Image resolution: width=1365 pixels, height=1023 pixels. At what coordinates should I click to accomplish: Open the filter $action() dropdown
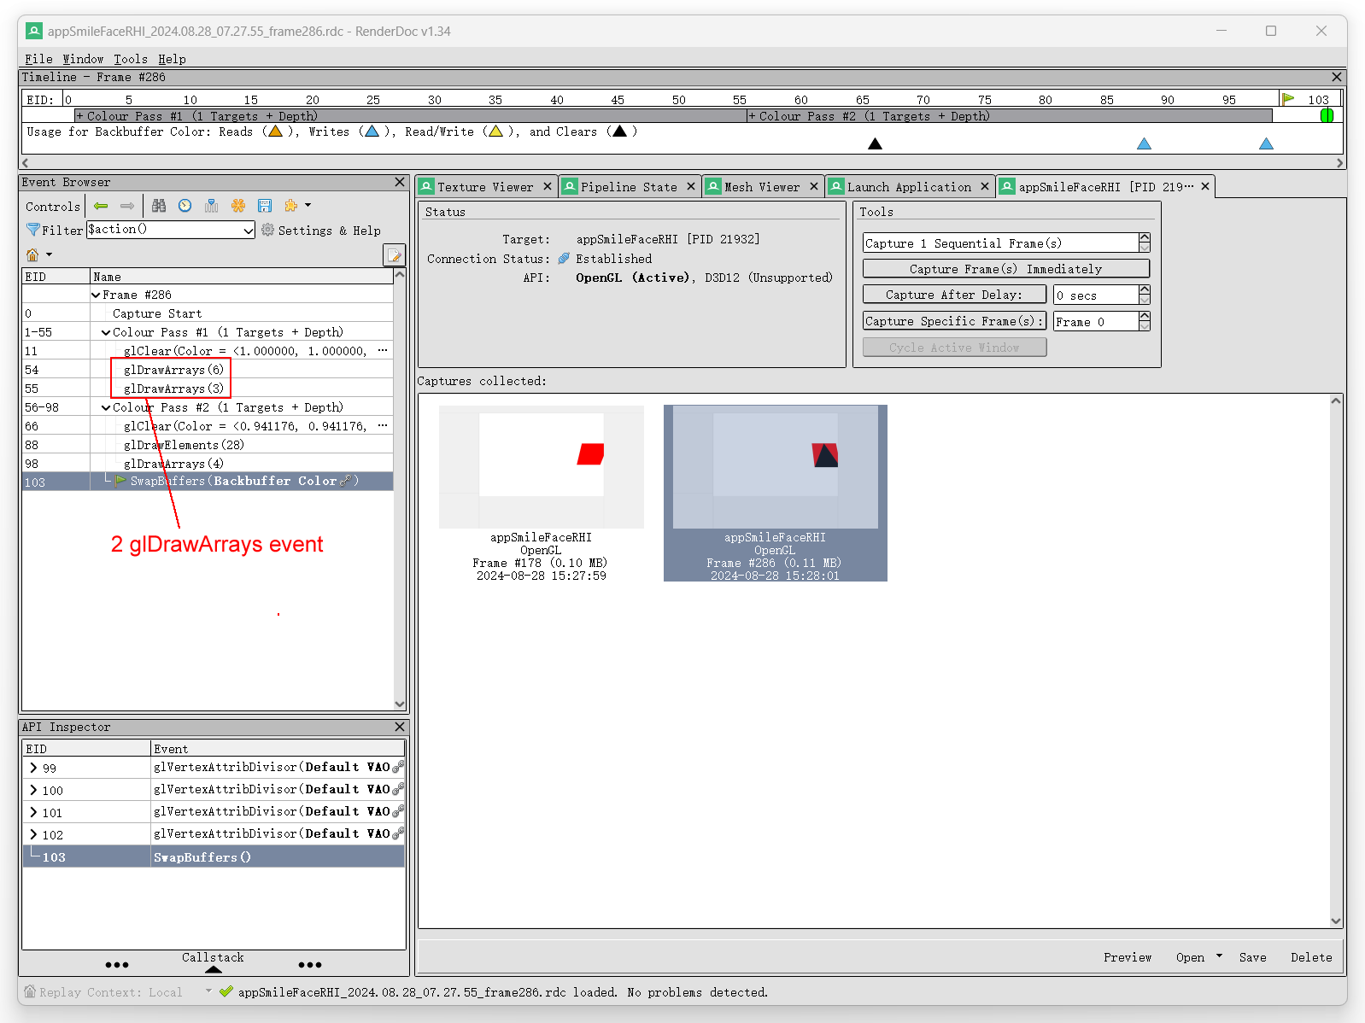click(248, 231)
